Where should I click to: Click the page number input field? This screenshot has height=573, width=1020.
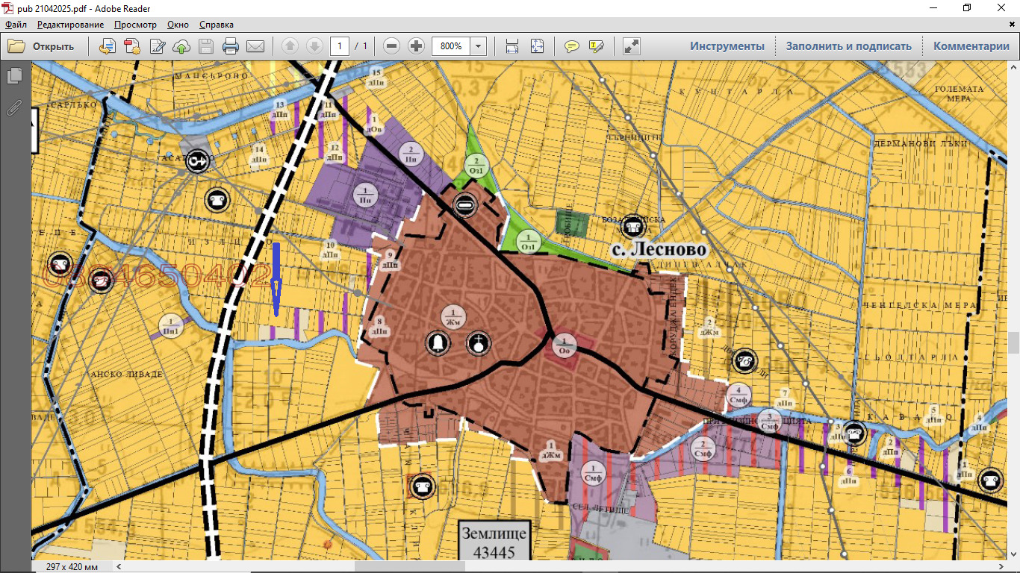(340, 46)
